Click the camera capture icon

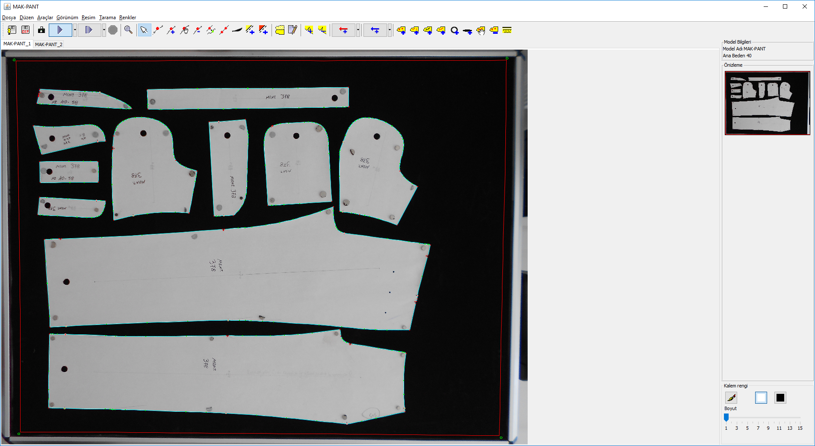coord(41,30)
